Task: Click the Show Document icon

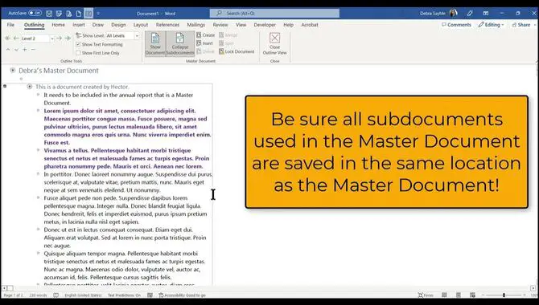Action: click(x=155, y=43)
